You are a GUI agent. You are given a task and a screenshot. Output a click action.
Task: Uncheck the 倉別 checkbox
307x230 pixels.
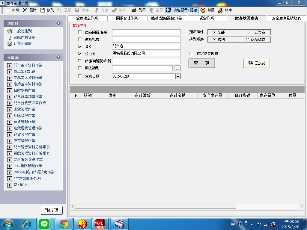[80, 46]
